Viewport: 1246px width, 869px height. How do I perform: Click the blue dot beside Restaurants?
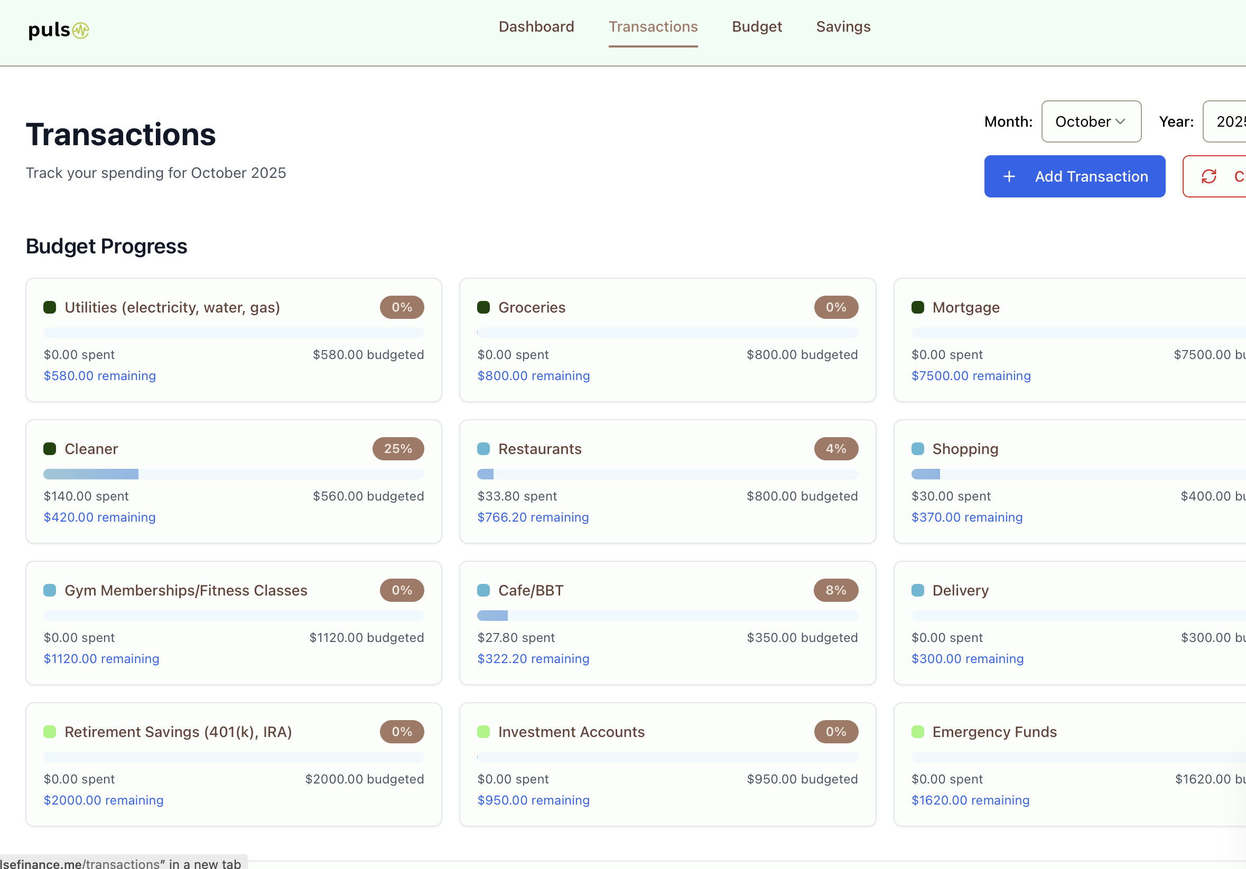pos(483,449)
